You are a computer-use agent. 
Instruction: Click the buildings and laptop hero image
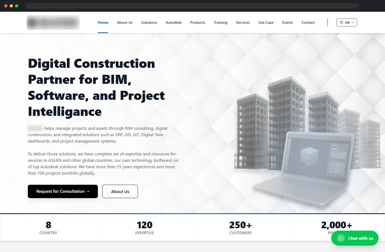coord(307,141)
